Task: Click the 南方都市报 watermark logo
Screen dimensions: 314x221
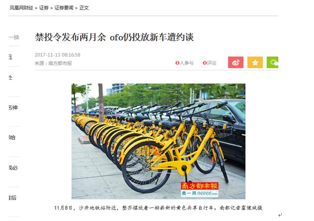Action: [x=199, y=186]
